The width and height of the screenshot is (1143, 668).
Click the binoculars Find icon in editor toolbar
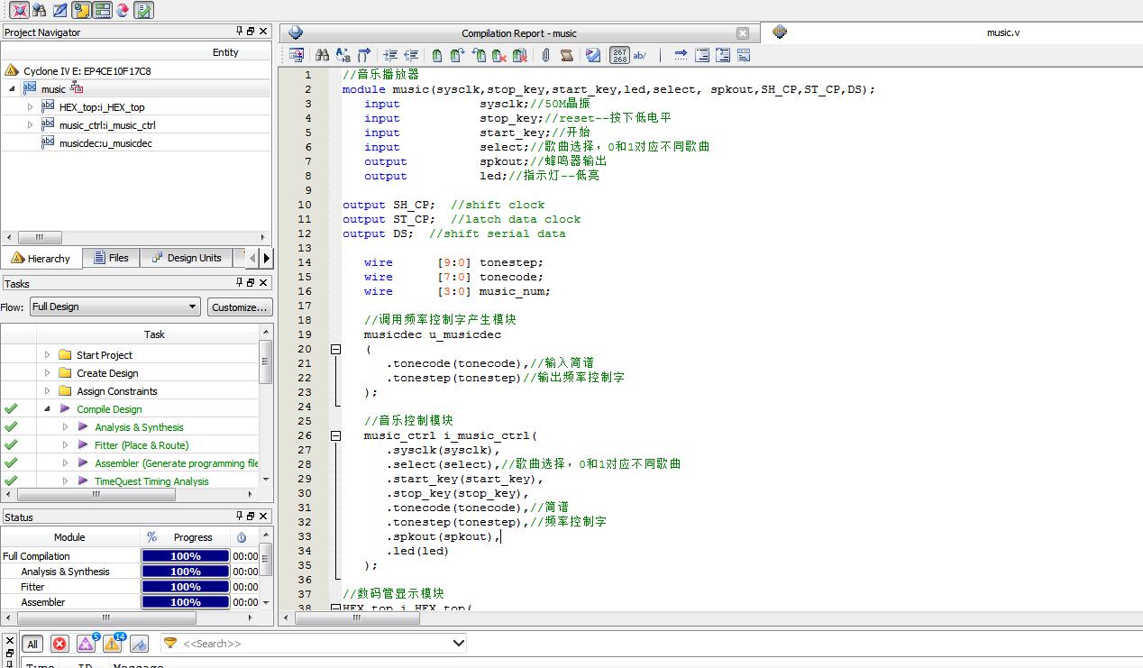[322, 55]
